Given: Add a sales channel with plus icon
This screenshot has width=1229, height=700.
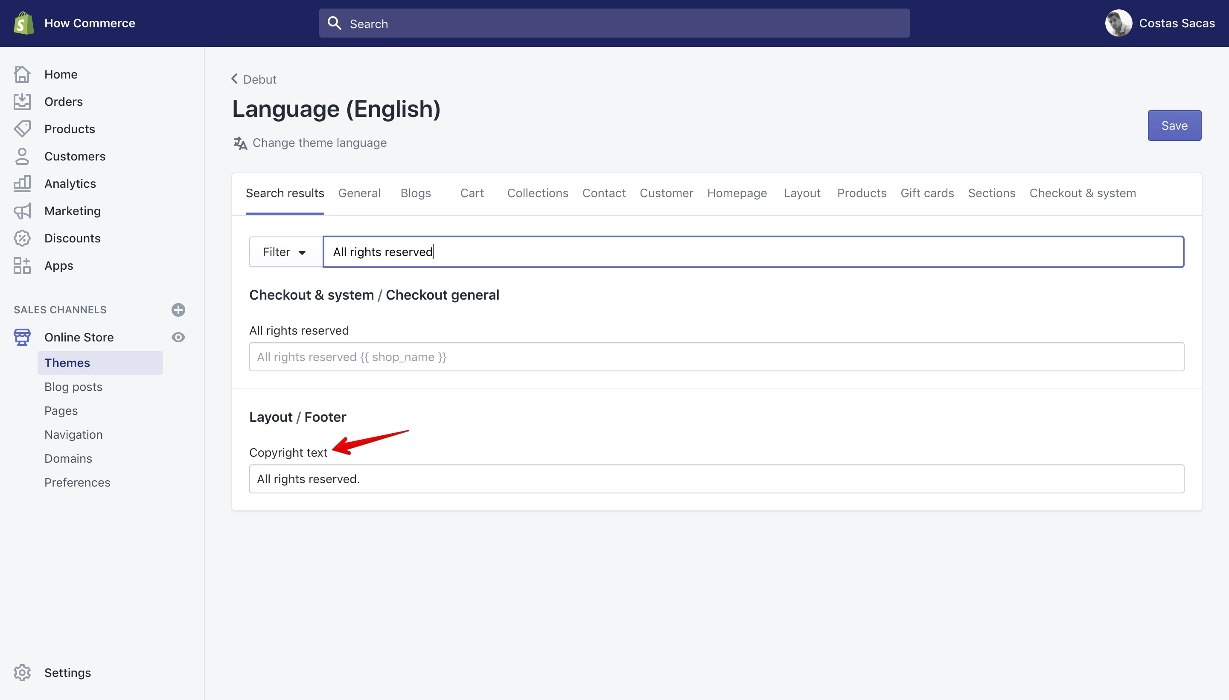Looking at the screenshot, I should pyautogui.click(x=178, y=309).
